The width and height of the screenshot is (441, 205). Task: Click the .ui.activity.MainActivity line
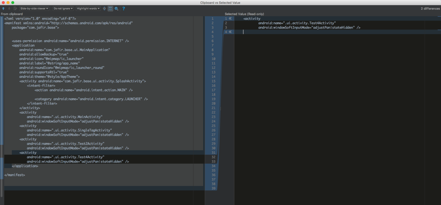(65, 117)
